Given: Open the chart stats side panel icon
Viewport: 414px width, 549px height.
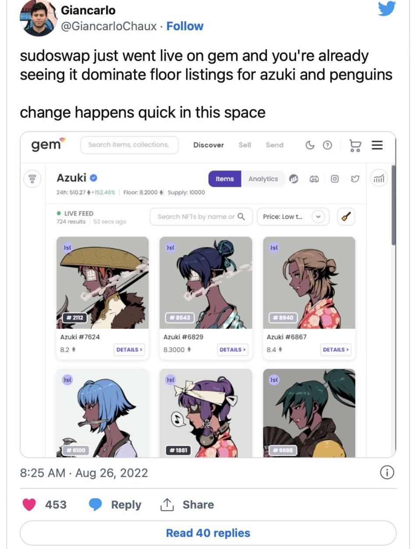Looking at the screenshot, I should pos(379,178).
